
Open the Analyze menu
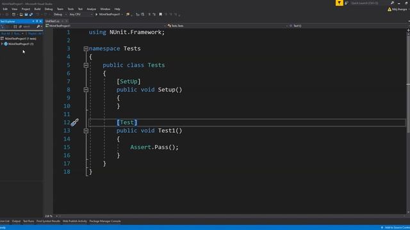[x=91, y=9]
